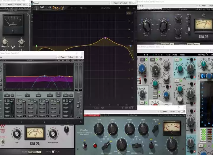The height and width of the screenshot is (155, 213).
Task: Go to previous preset in Pro-Q 3
Action: coord(92,8)
